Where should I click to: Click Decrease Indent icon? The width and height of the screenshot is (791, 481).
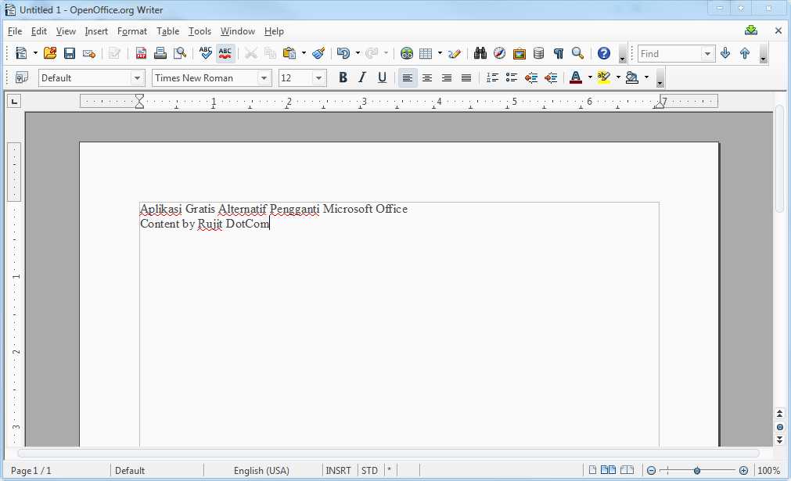(x=531, y=77)
